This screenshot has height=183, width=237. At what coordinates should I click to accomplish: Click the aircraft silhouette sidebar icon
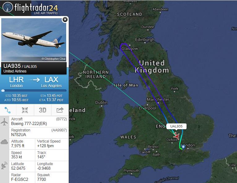coord(4,122)
